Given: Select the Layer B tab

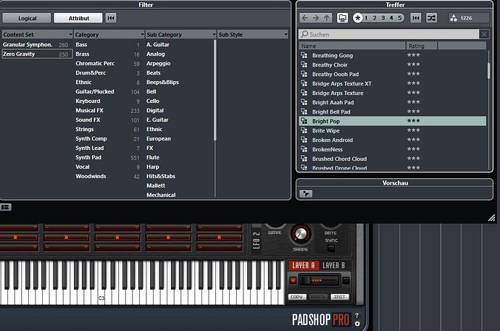Looking at the screenshot, I should coord(333,265).
